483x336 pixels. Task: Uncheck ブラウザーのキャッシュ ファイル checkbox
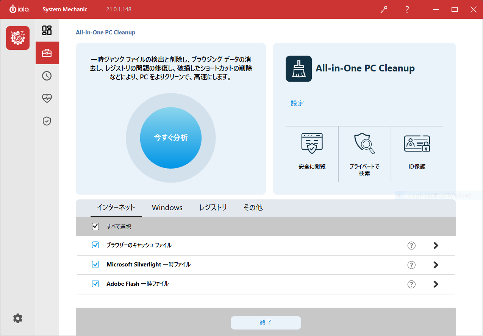point(95,245)
